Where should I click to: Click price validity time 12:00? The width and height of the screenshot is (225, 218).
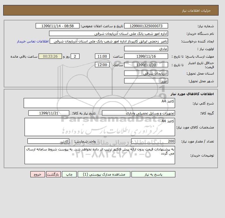pos(102,65)
